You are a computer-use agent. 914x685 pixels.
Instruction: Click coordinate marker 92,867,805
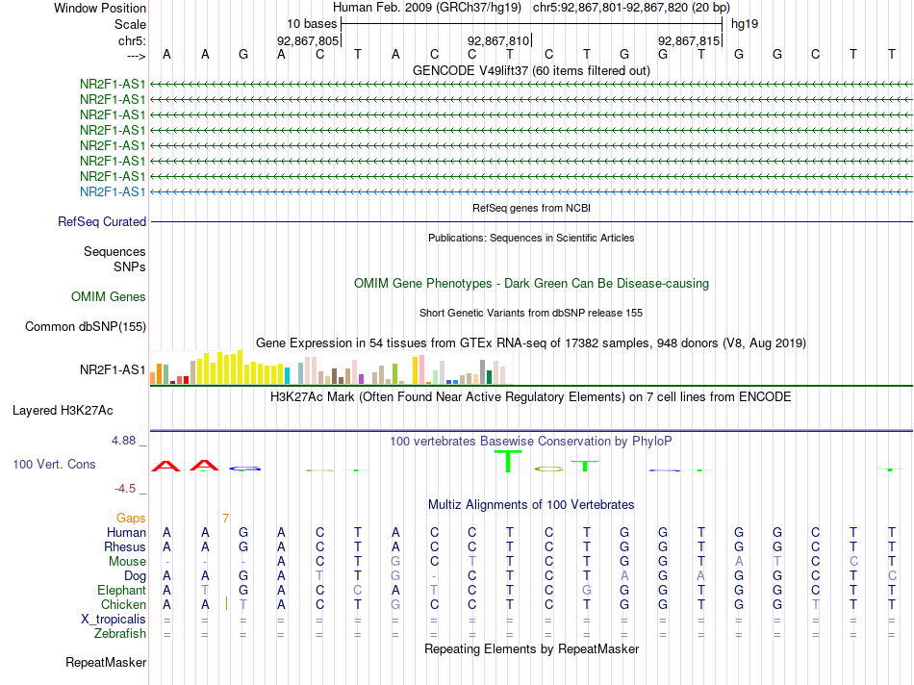[x=308, y=40]
